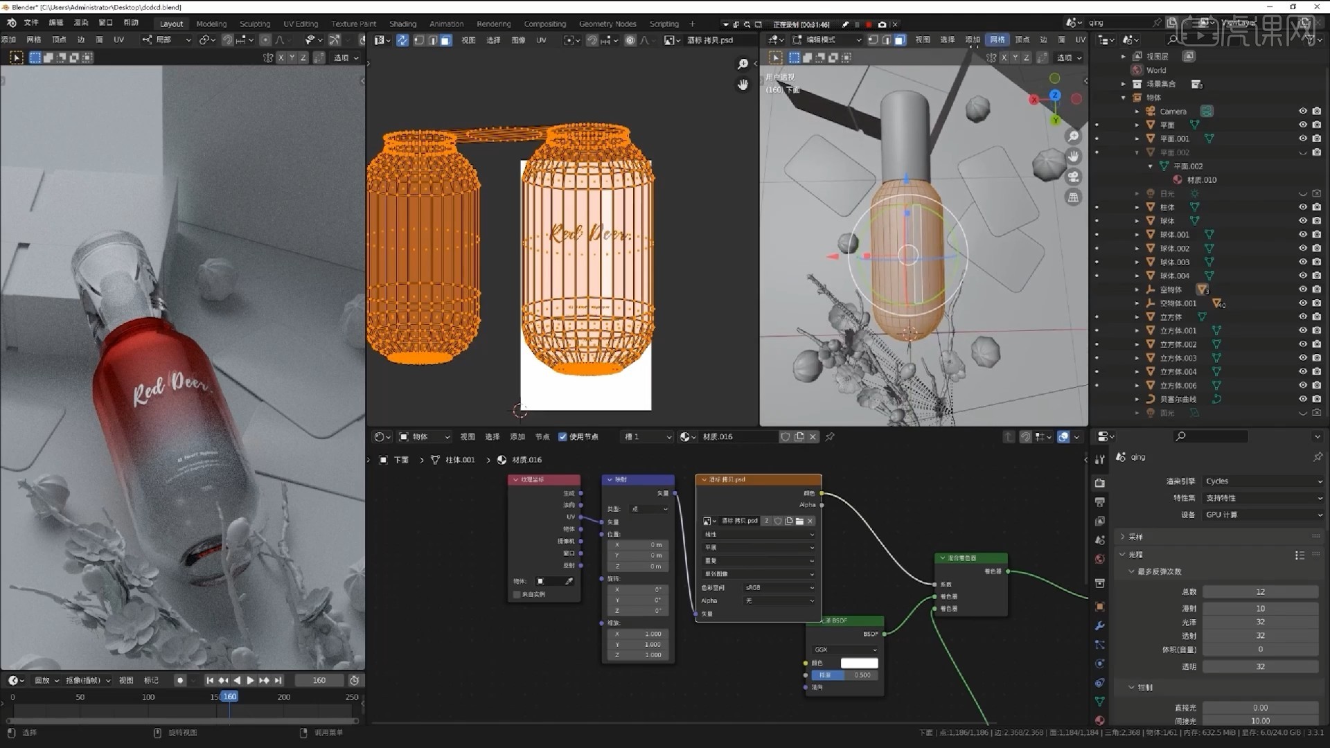The image size is (1330, 748).
Task: Open the Output properties tab icon
Action: click(1100, 501)
